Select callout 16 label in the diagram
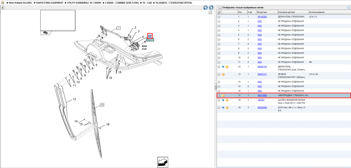Screen dimensions: 351x168 coord(108,125)
